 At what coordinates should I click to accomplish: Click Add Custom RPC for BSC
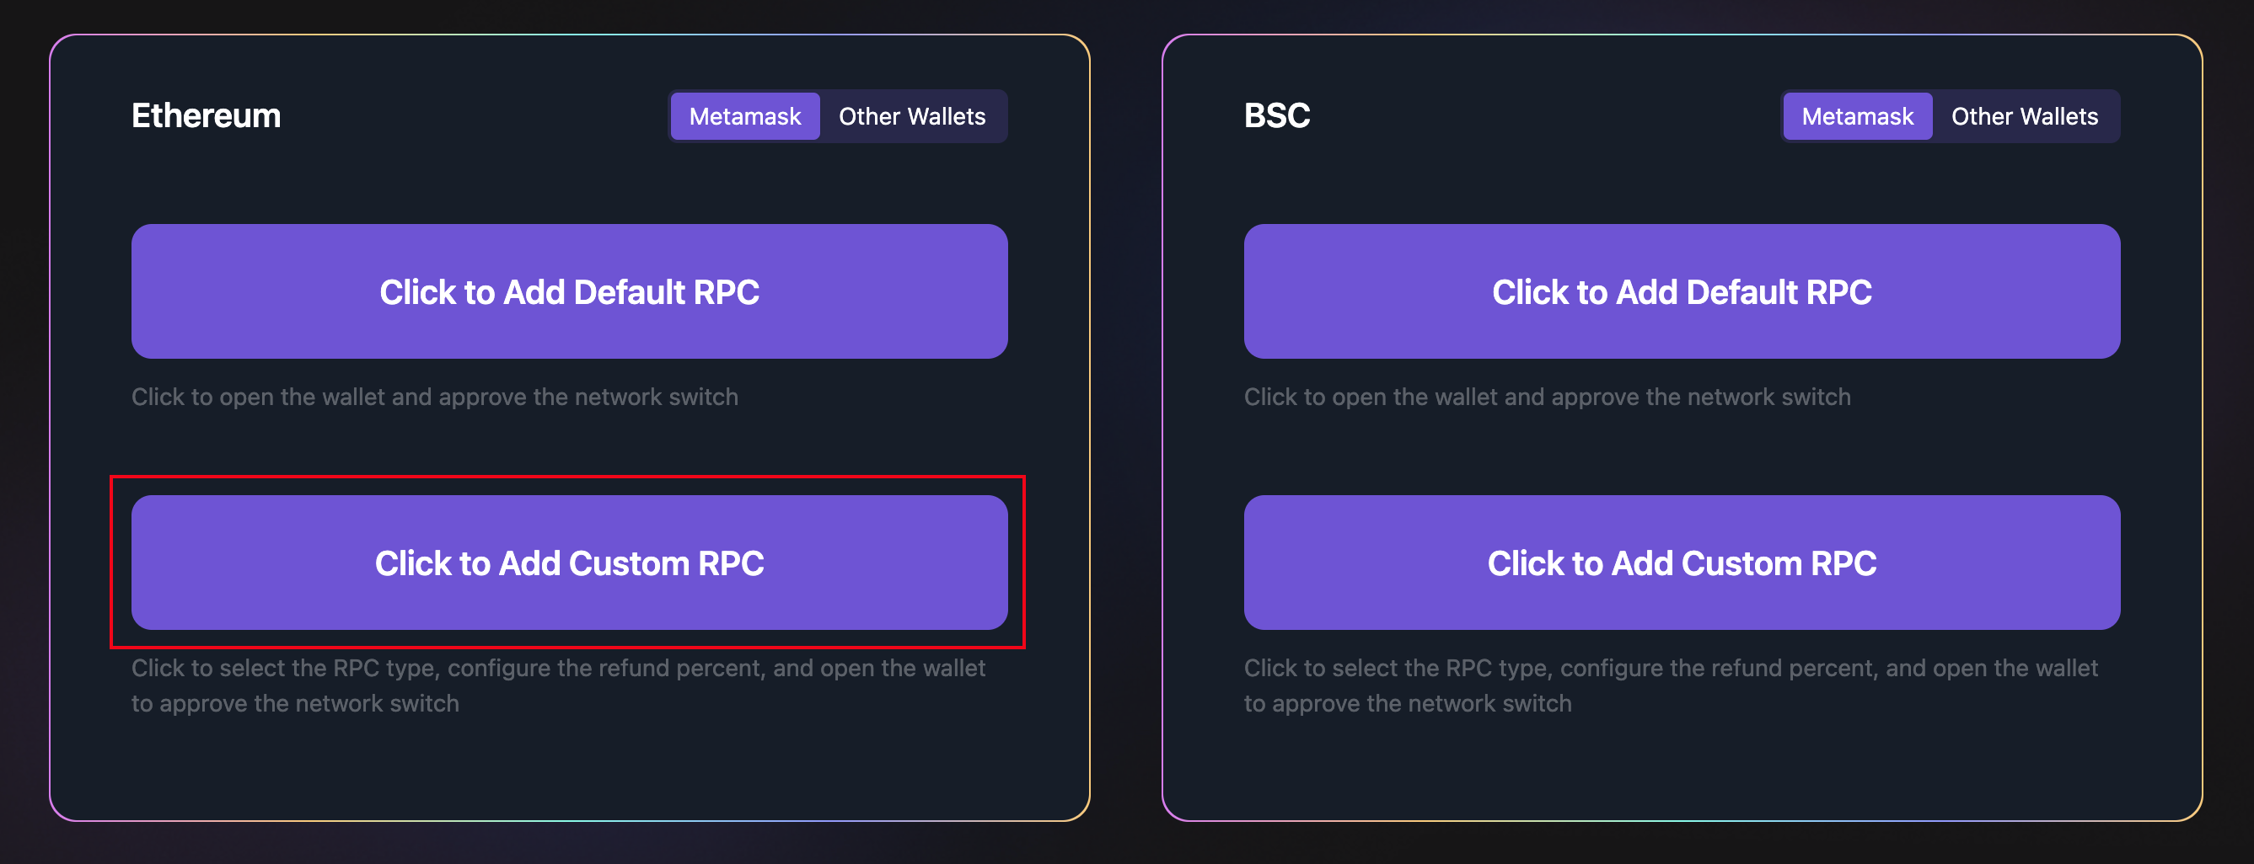(x=1681, y=563)
